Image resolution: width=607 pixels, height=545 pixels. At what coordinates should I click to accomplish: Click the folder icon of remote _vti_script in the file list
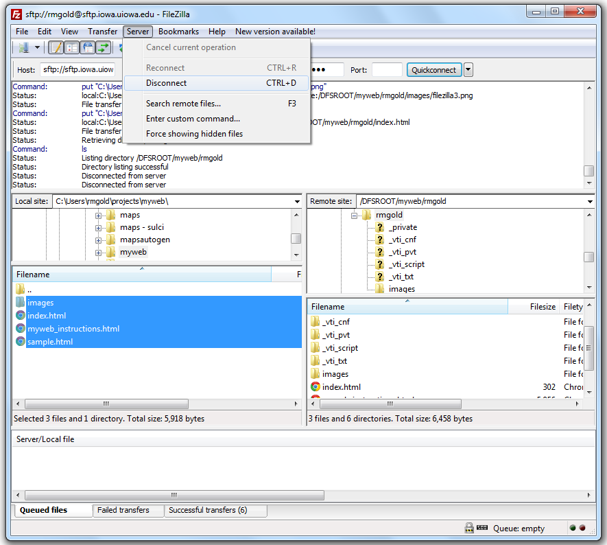315,348
